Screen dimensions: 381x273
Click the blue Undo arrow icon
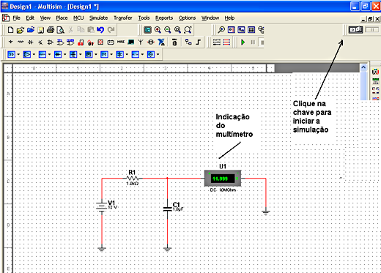100,30
